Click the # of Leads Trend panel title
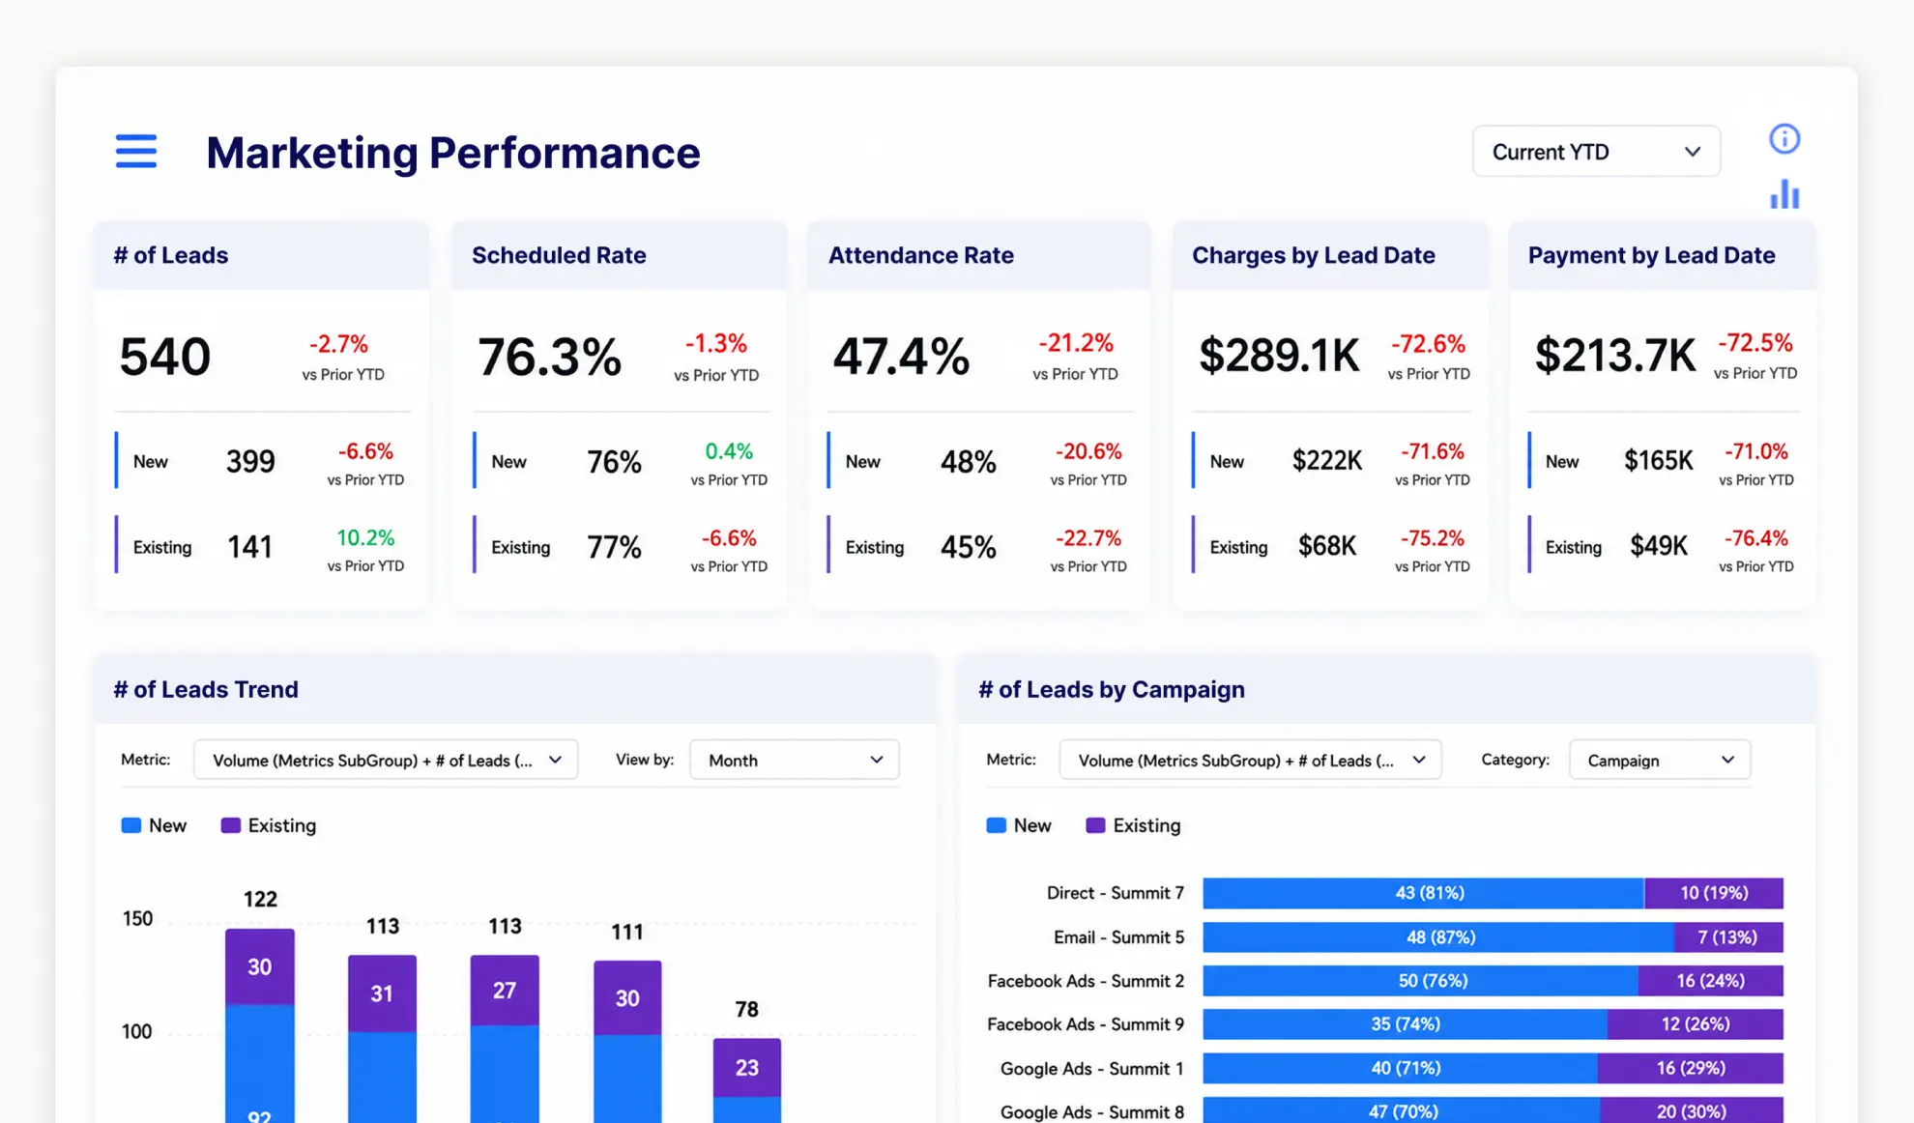The image size is (1914, 1123). click(206, 689)
